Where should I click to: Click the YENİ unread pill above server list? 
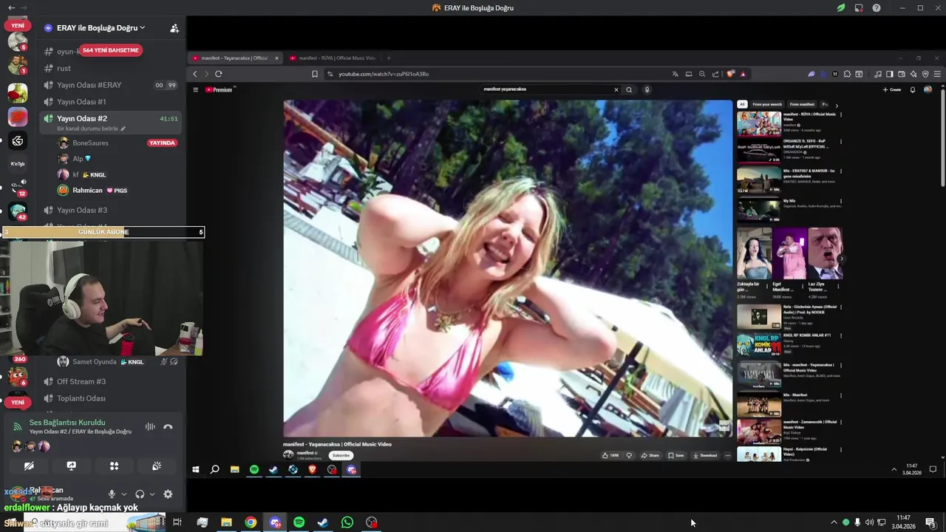pos(18,26)
